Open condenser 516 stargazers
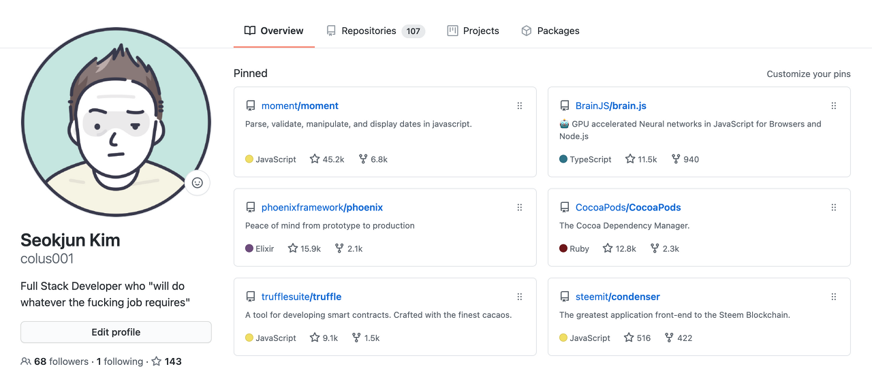The image size is (872, 373). tap(638, 338)
